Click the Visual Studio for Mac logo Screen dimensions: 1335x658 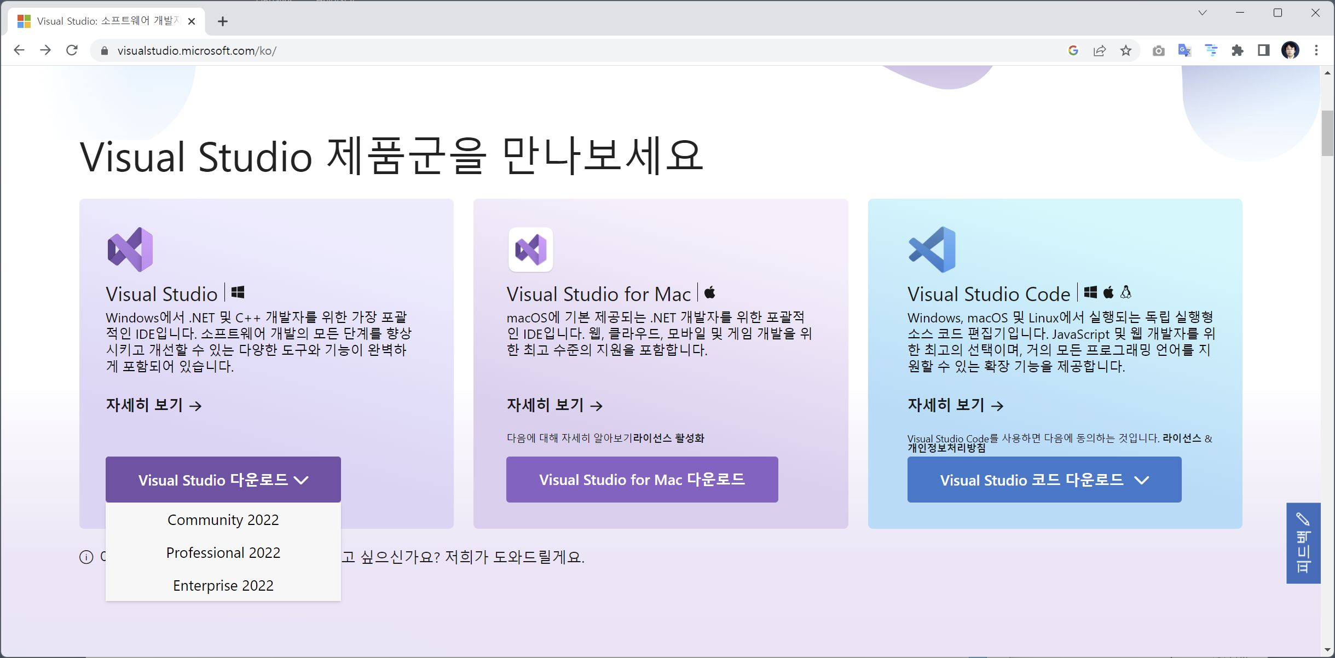(x=530, y=250)
